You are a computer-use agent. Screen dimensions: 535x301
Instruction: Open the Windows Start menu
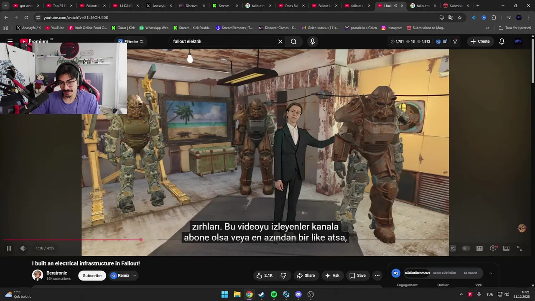pyautogui.click(x=225, y=294)
